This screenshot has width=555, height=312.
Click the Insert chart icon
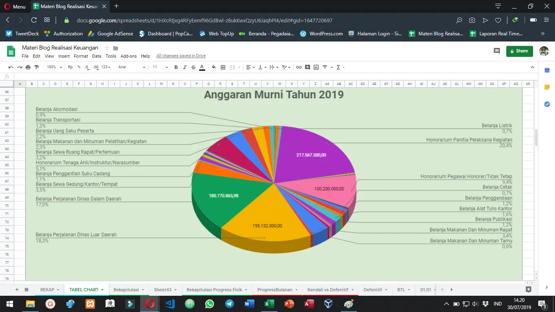[x=316, y=67]
